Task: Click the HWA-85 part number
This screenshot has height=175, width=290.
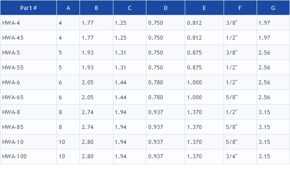Action: pyautogui.click(x=13, y=127)
